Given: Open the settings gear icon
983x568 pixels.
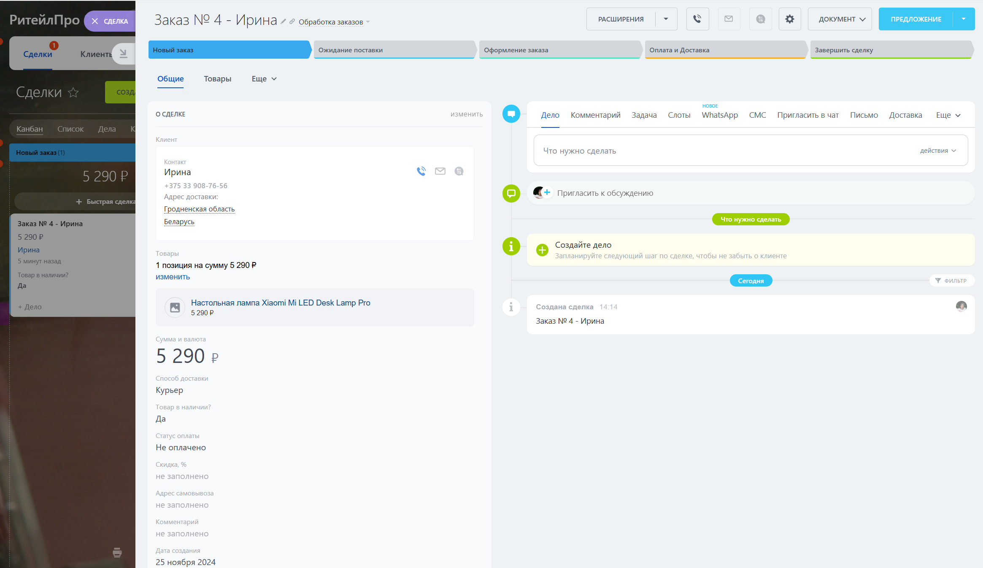Looking at the screenshot, I should tap(789, 19).
